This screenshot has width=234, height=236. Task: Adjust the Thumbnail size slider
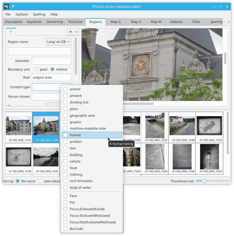pos(213,181)
